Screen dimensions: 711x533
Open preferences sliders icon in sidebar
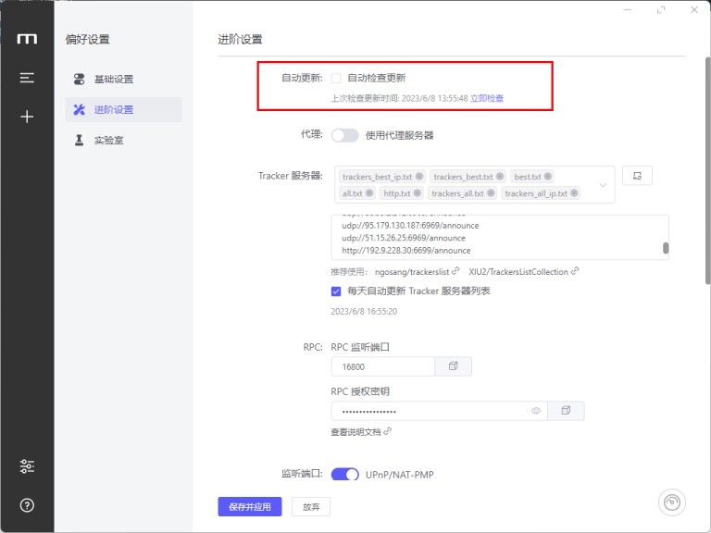pos(27,466)
